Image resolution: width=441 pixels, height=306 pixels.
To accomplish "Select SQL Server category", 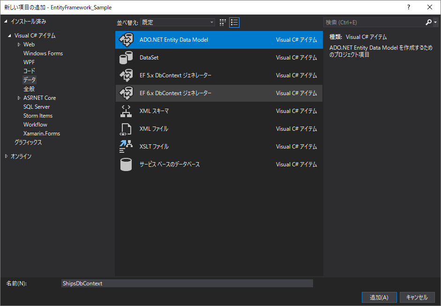I will point(37,107).
